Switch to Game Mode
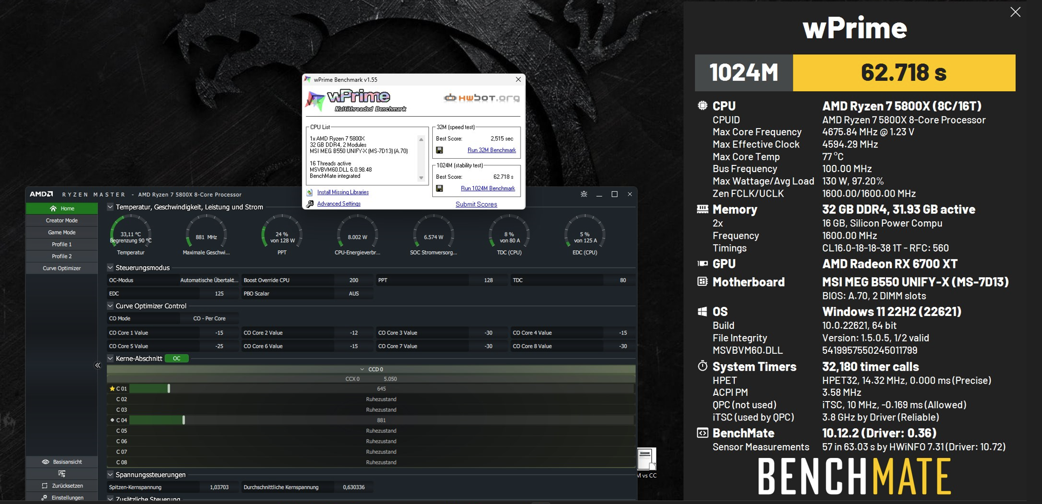Screen dimensions: 1042x504 [62, 232]
